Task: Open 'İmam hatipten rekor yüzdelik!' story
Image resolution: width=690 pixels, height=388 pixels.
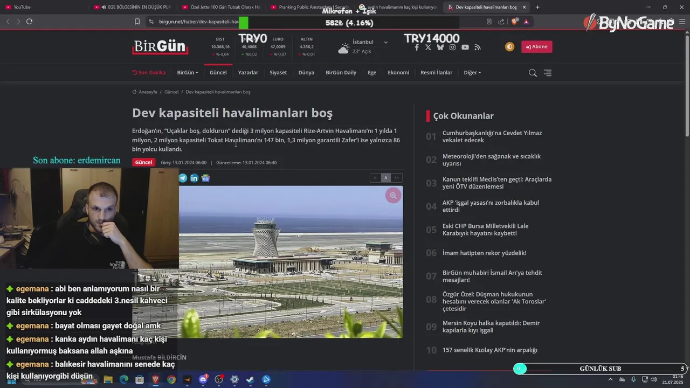Action: pyautogui.click(x=484, y=253)
